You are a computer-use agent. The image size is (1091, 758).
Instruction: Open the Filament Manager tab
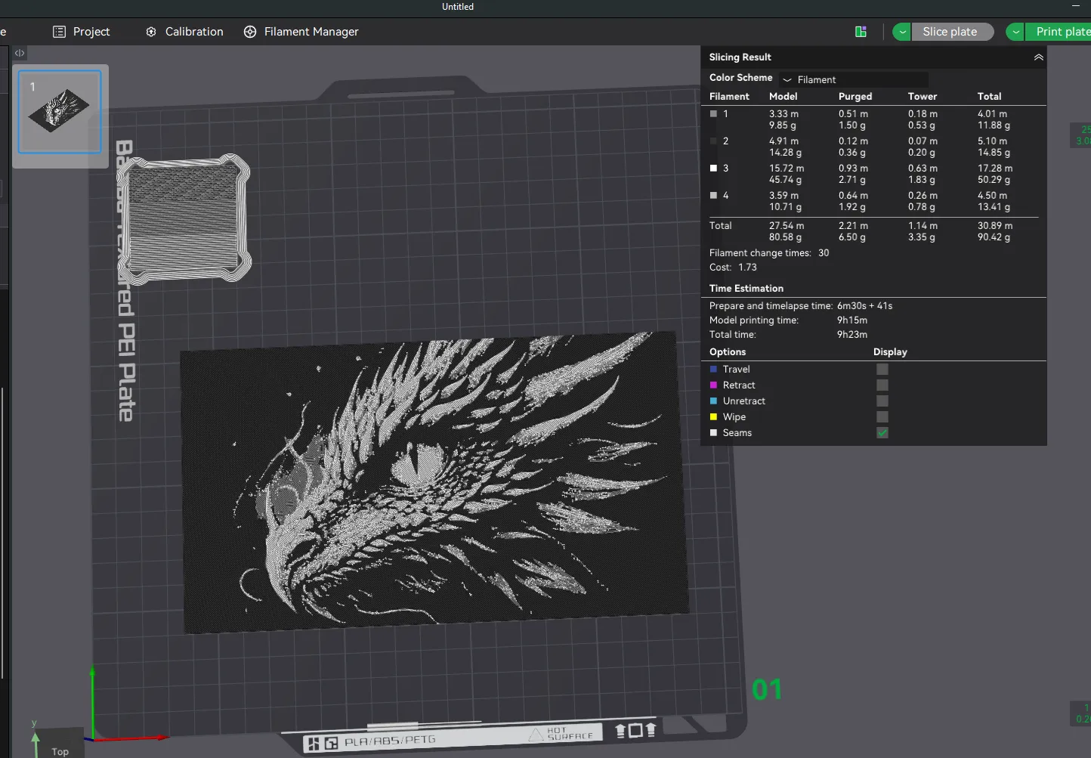coord(301,32)
